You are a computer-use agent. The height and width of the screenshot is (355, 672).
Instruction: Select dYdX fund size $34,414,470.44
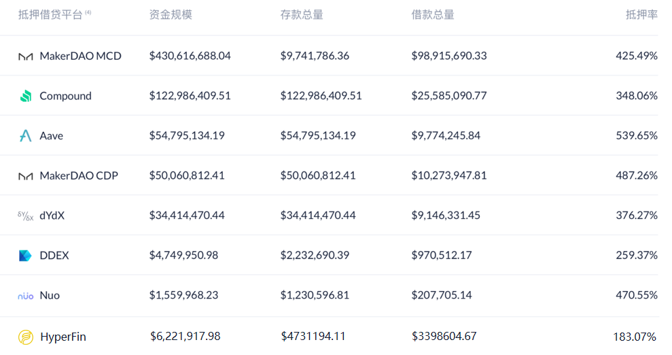[187, 215]
